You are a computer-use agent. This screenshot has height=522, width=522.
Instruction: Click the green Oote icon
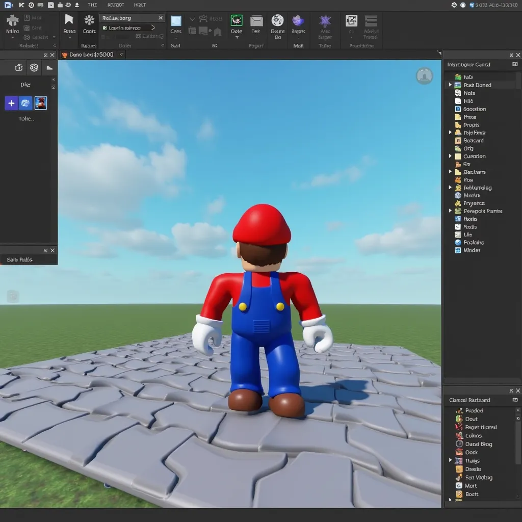coord(237,20)
